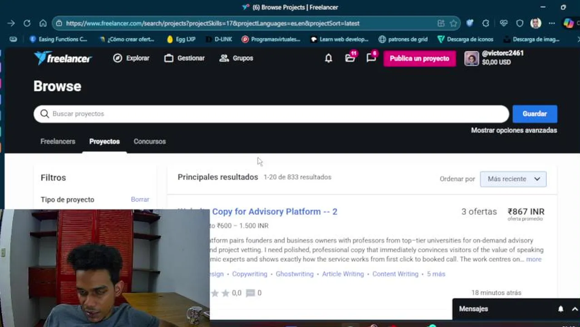Open 'patrones de grid' bookmark
Image resolution: width=580 pixels, height=327 pixels.
pos(403,39)
